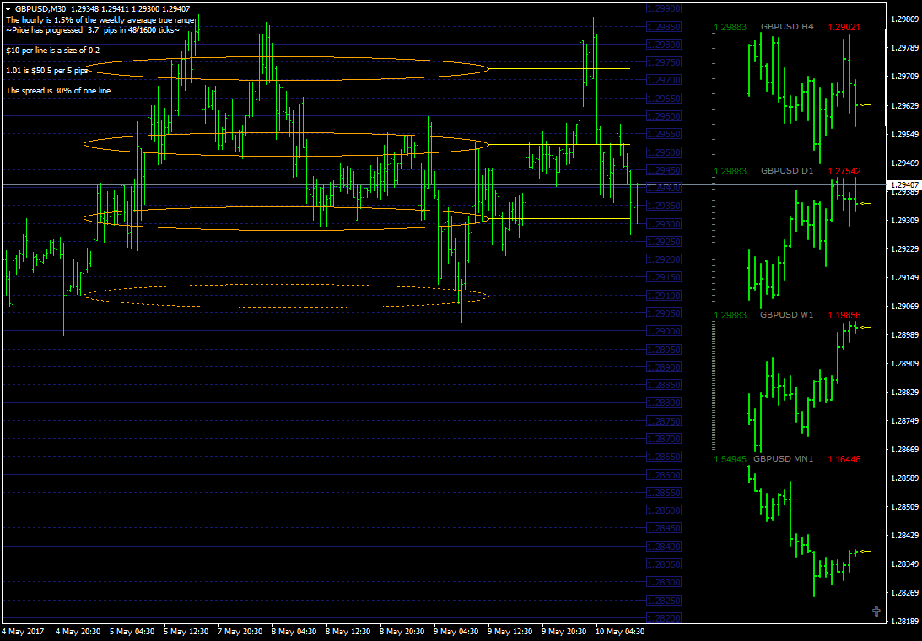Click the GBPUSD MN1 mini-chart label
This screenshot has width=922, height=641.
pos(783,458)
